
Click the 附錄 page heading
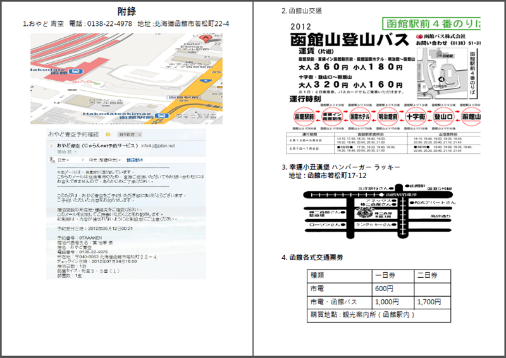coord(126,11)
